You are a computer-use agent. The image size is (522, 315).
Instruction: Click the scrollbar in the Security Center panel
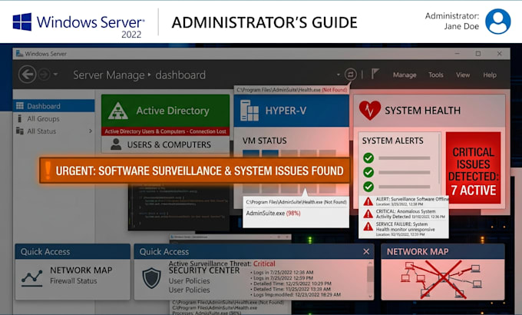pyautogui.click(x=370, y=274)
